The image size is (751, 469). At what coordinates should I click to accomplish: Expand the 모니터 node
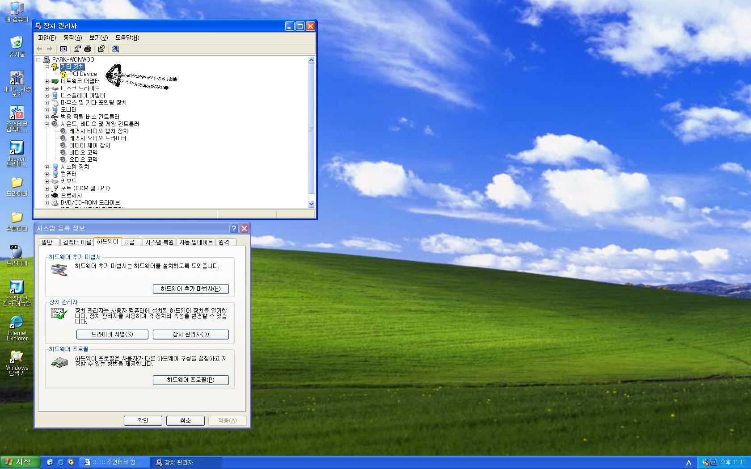pos(46,110)
